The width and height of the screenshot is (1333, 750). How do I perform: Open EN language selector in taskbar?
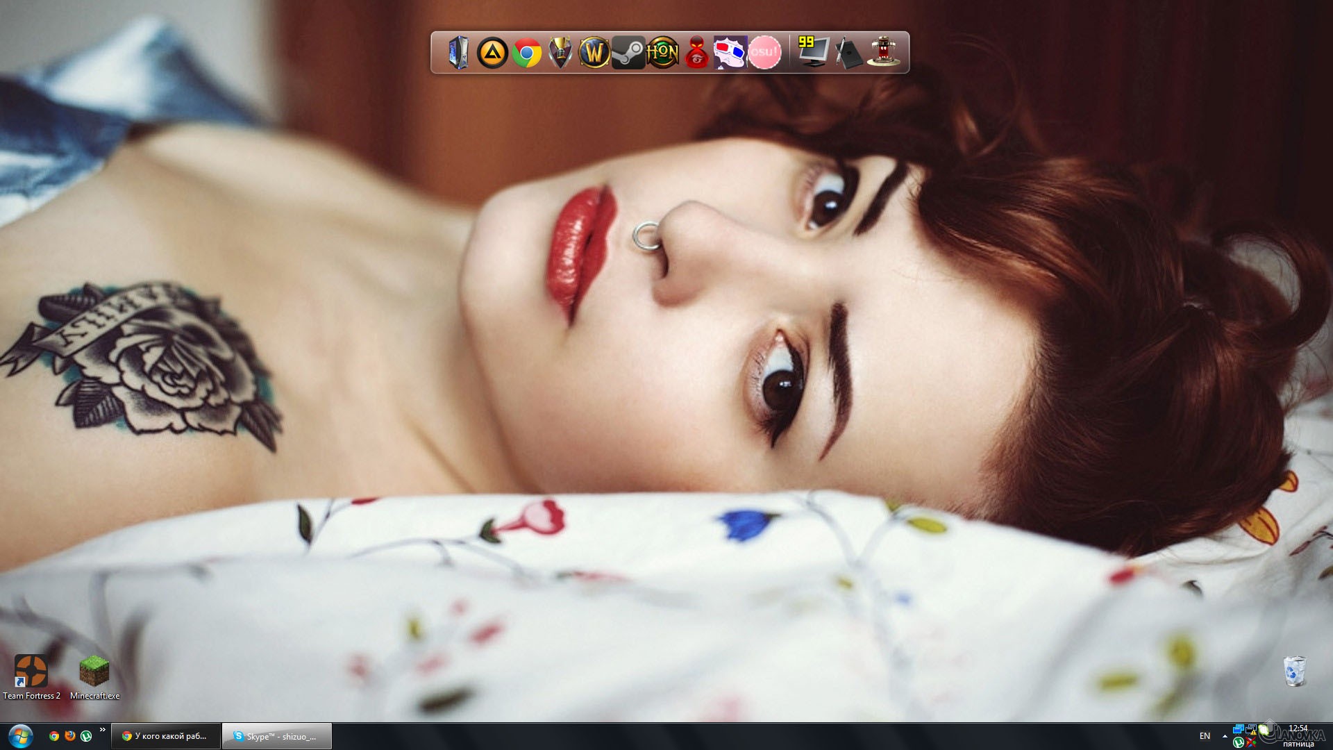pos(1205,736)
